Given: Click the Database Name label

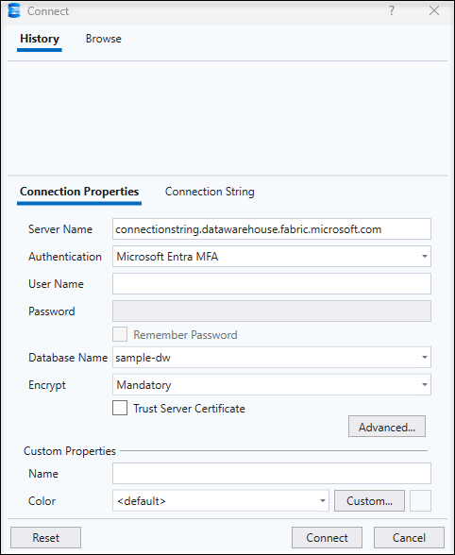Looking at the screenshot, I should pos(68,357).
